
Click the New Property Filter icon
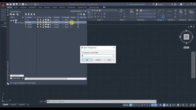[11, 14]
